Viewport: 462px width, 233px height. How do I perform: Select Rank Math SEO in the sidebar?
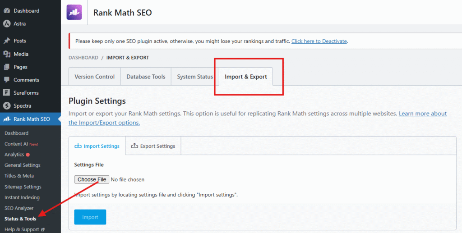[30, 119]
